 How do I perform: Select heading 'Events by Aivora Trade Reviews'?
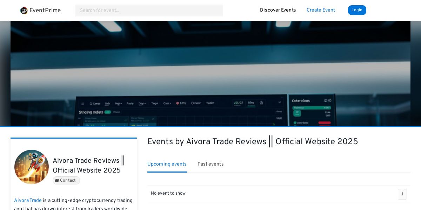[x=253, y=142]
